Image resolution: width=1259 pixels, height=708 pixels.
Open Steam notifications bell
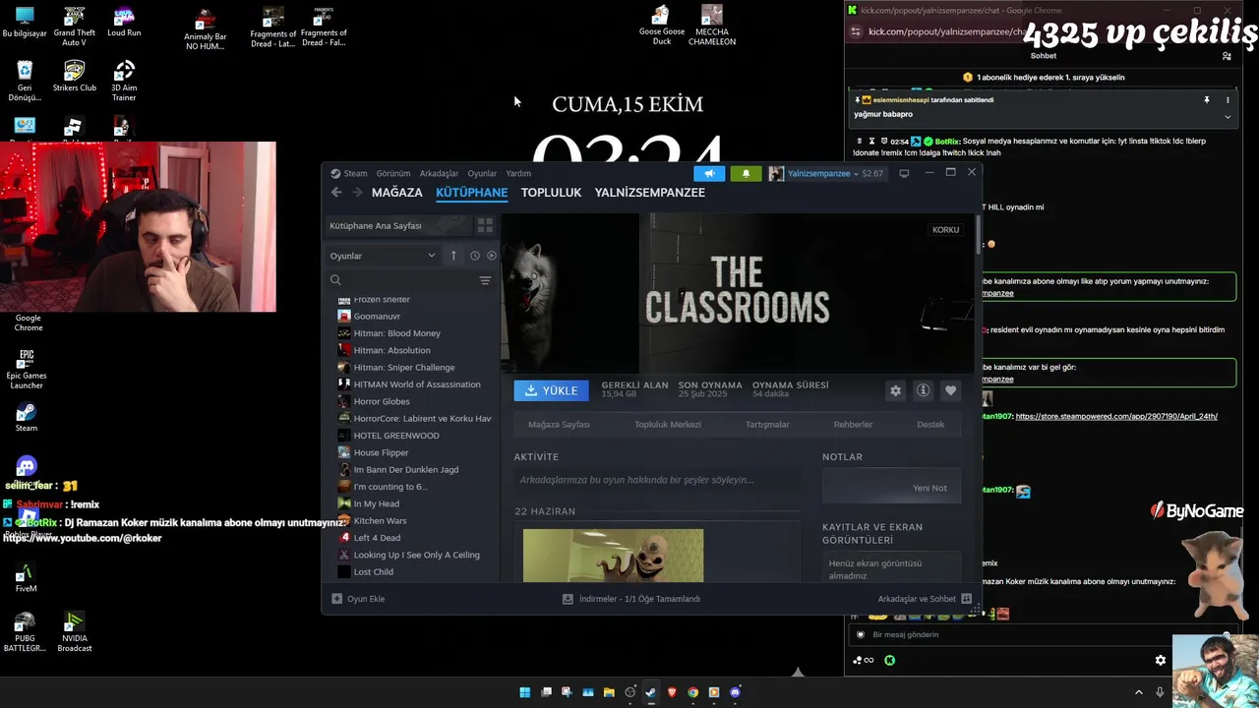(x=746, y=173)
